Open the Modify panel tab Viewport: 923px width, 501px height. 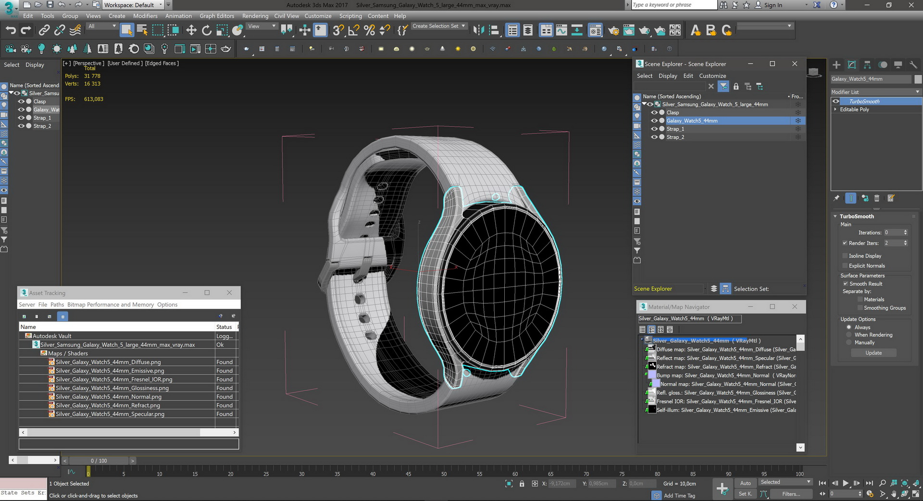pos(852,65)
